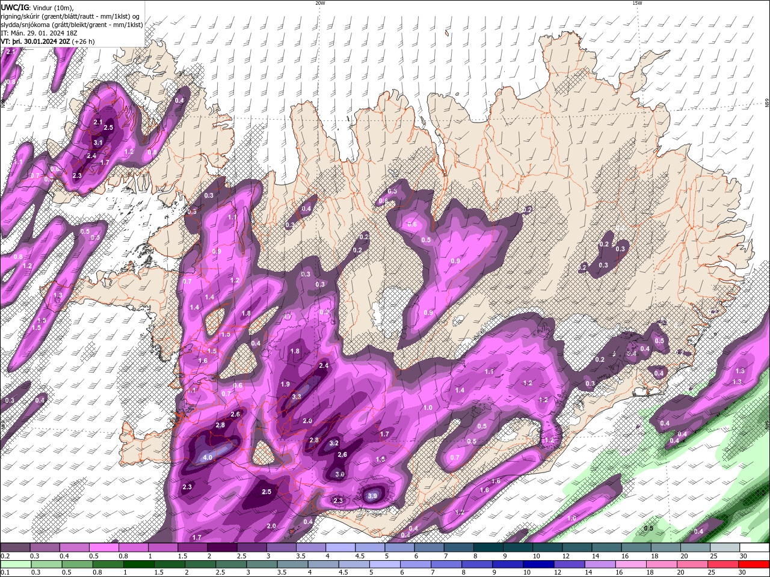
Task: Click the snow legend swatch between 0.3 and 0.4
Action: pyautogui.click(x=45, y=548)
